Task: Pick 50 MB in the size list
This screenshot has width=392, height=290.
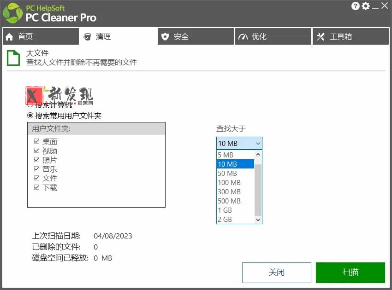Action: (x=235, y=173)
